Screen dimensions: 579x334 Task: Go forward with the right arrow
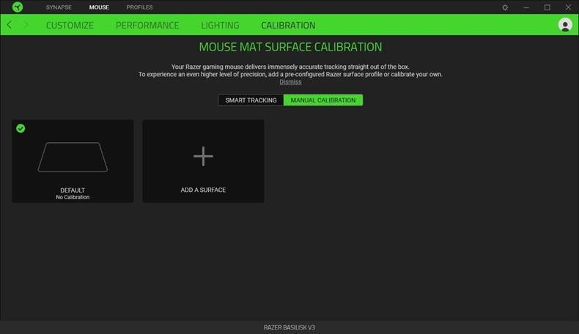pos(26,25)
